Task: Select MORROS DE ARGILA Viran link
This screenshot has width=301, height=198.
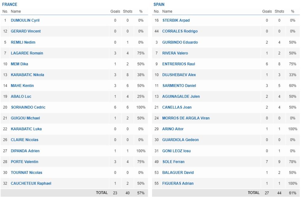Action: tap(186, 118)
